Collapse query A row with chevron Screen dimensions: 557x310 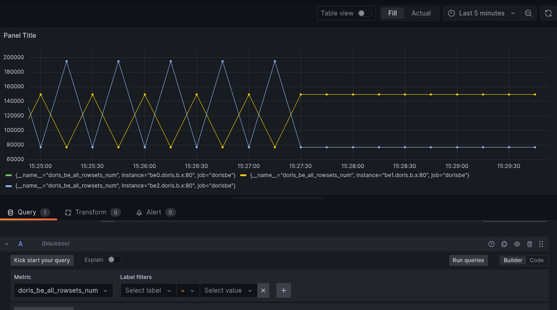7,244
